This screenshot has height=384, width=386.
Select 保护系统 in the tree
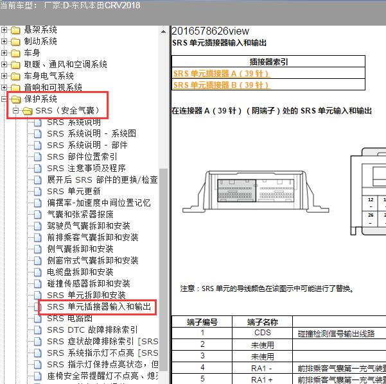[x=40, y=99]
